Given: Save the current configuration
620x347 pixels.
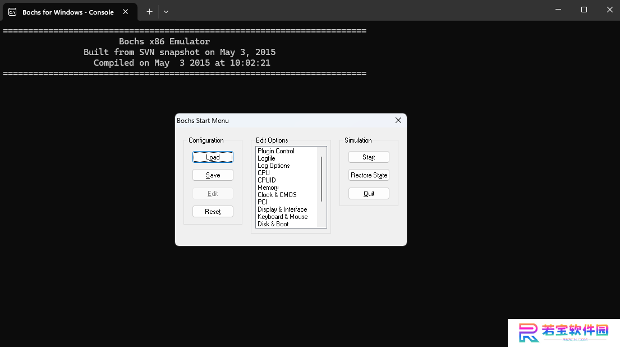Looking at the screenshot, I should [213, 175].
